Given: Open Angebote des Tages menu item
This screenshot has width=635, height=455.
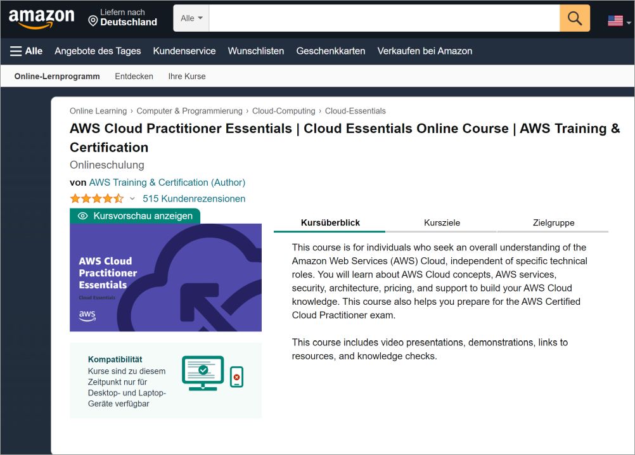Looking at the screenshot, I should click(98, 51).
